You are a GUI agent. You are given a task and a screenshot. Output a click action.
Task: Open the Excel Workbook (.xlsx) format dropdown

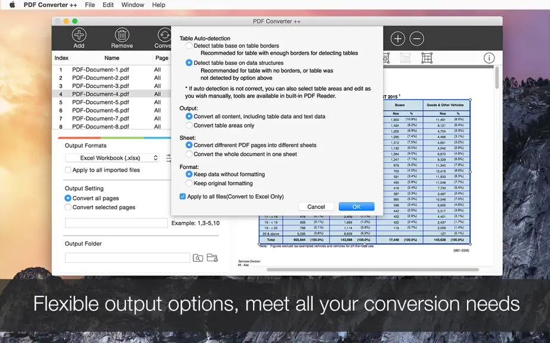coord(112,158)
